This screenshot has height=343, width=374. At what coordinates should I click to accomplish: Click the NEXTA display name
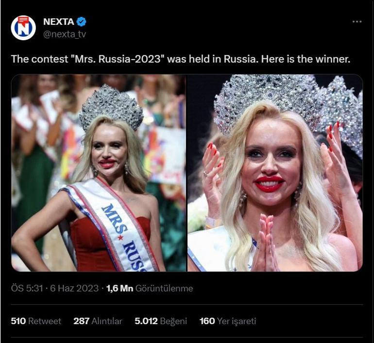click(58, 22)
